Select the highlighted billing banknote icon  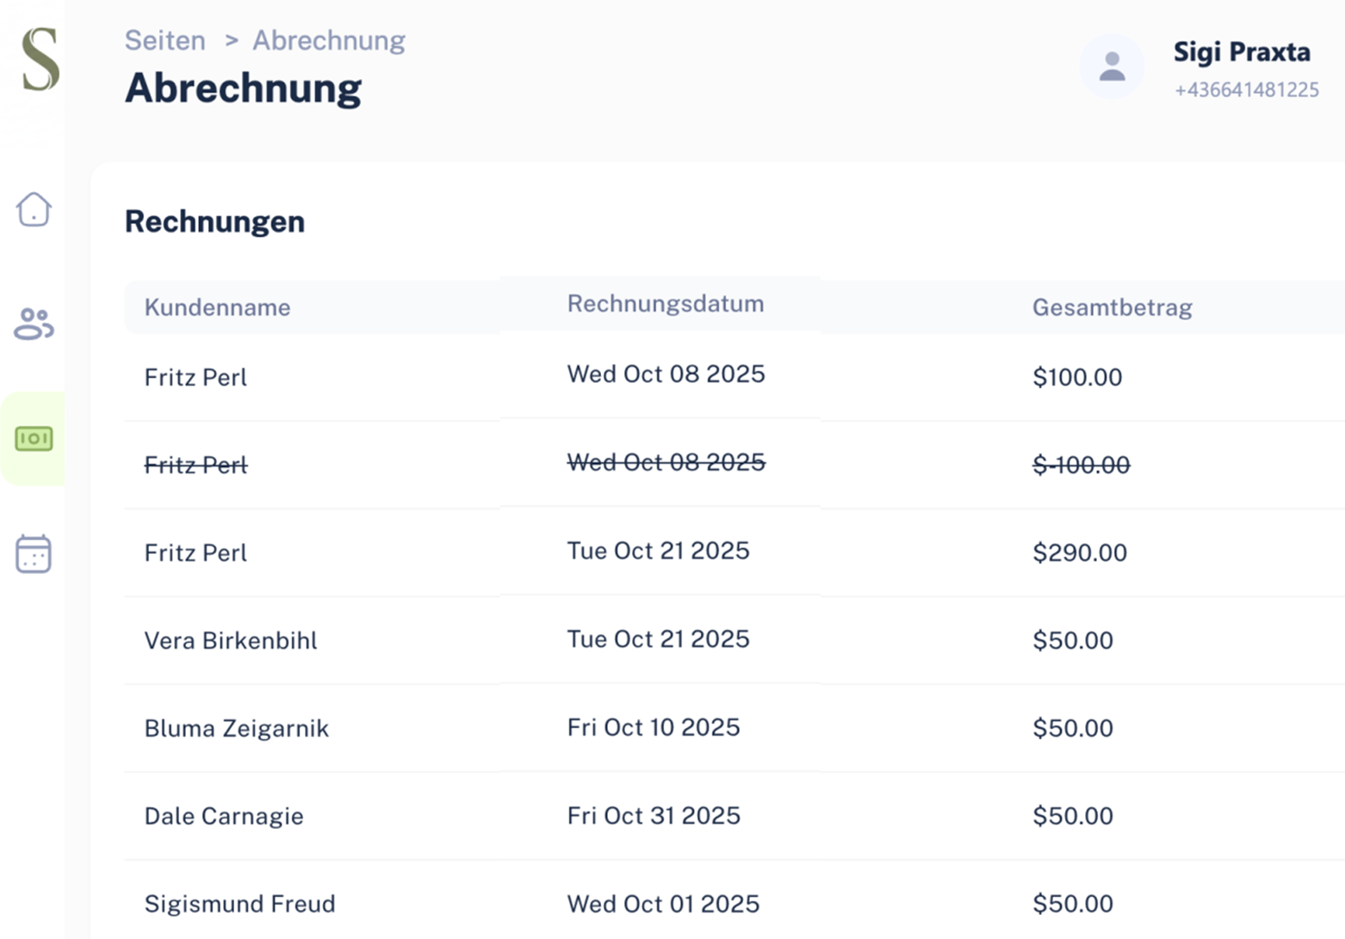33,440
